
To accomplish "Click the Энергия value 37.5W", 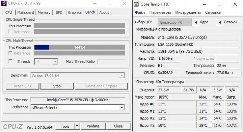I will coord(169,90).
